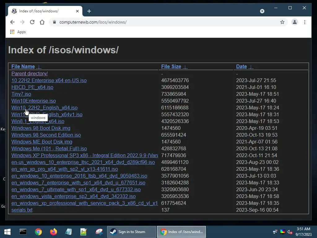The image size is (317, 238).
Task: Sort the listing by Date
Action: (x=241, y=66)
